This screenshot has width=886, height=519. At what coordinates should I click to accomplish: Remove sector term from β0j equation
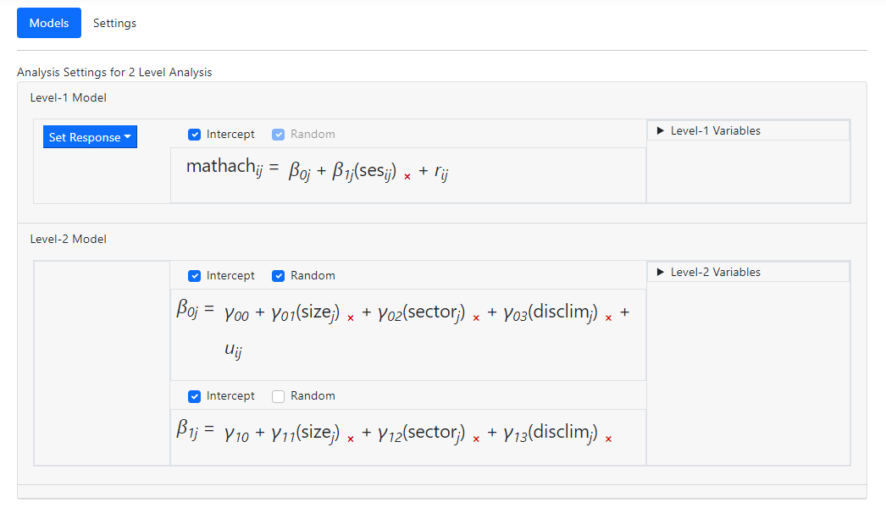tap(476, 317)
